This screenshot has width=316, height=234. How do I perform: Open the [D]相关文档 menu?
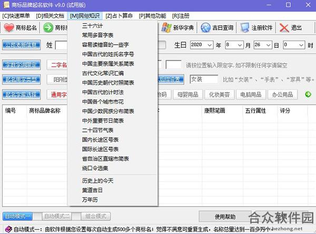tap(50, 16)
